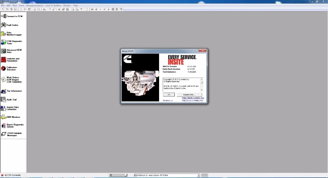Image resolution: width=328 pixels, height=178 pixels.
Task: Click the Cummins engine image
Action: tap(140, 78)
